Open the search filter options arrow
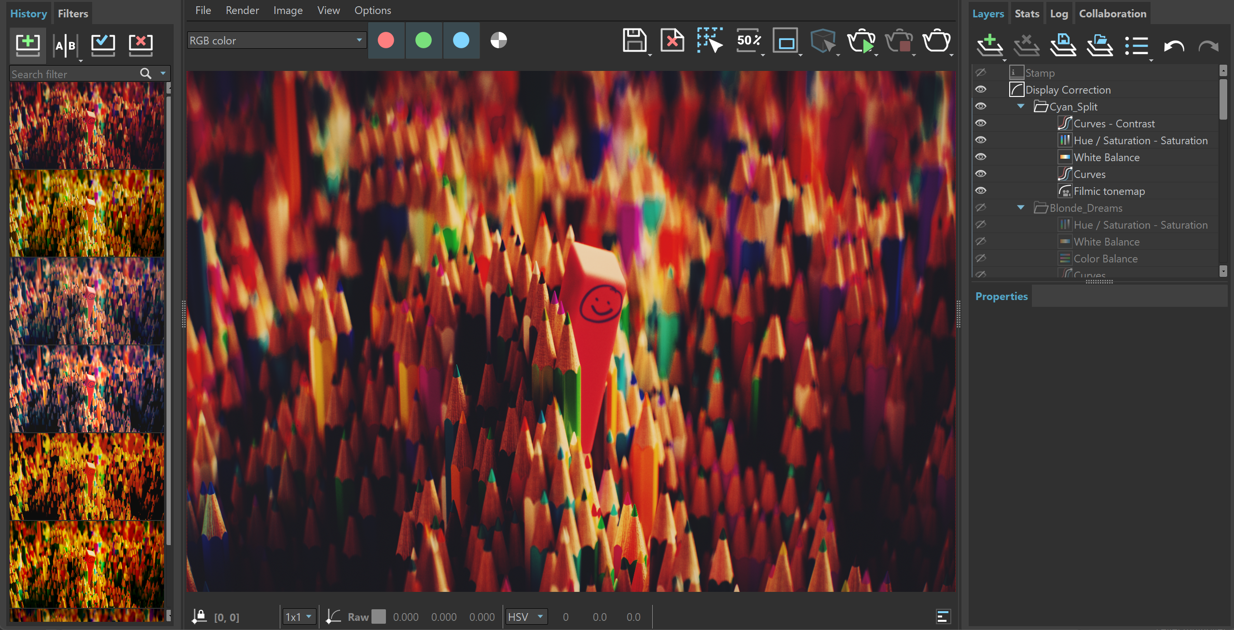The width and height of the screenshot is (1234, 630). [163, 73]
